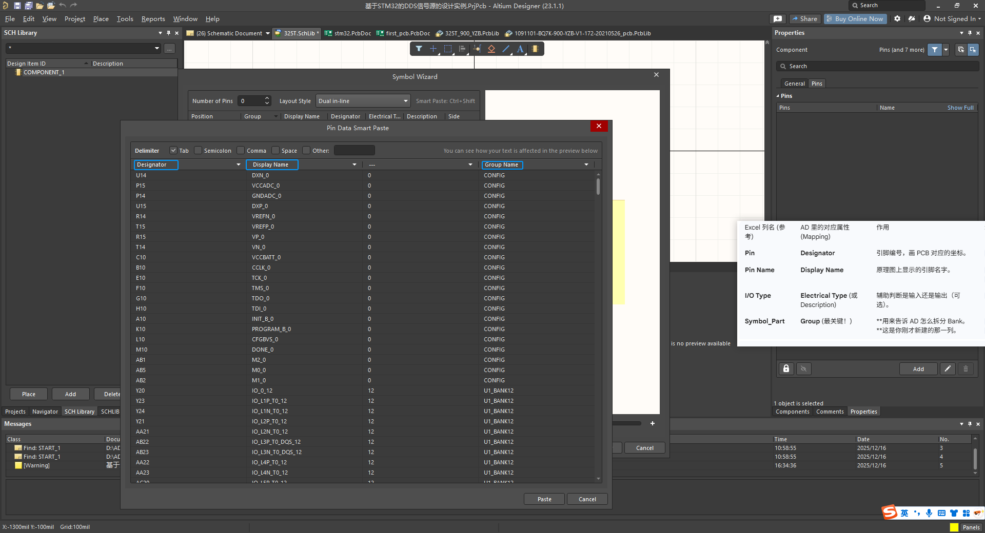Pin the Messages panel
The image size is (985, 533).
point(970,424)
